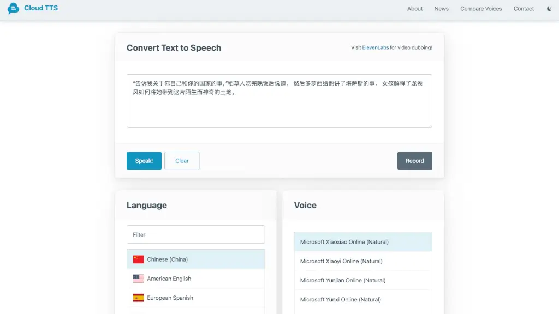Open the News page
Screen dimensions: 559x314
(441, 9)
